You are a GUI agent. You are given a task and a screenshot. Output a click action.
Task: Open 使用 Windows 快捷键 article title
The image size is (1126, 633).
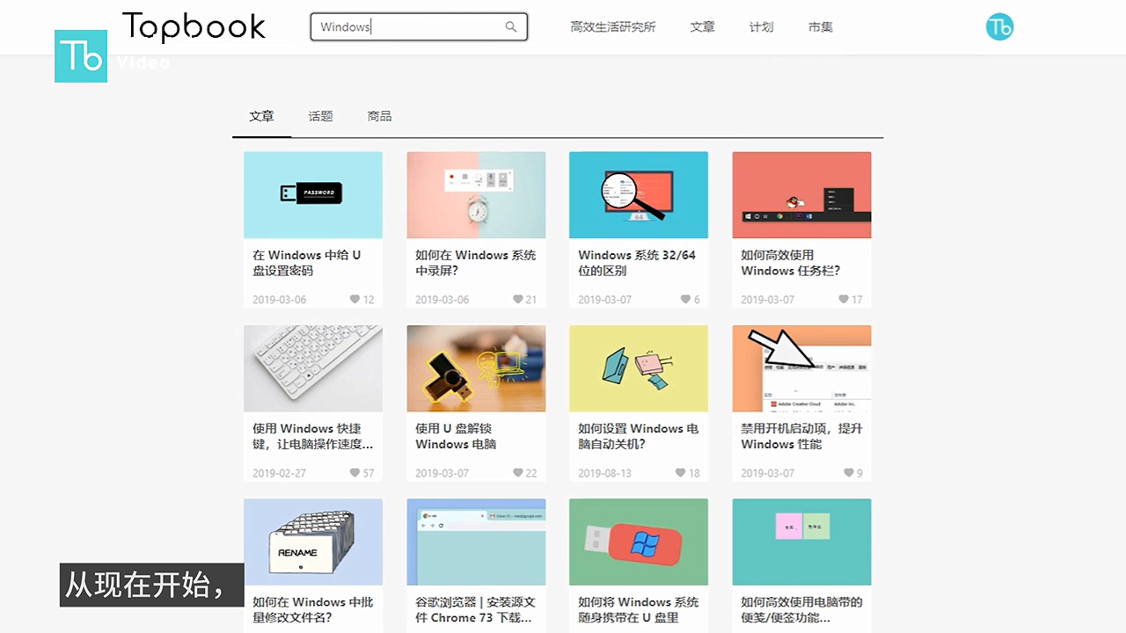pyautogui.click(x=312, y=436)
